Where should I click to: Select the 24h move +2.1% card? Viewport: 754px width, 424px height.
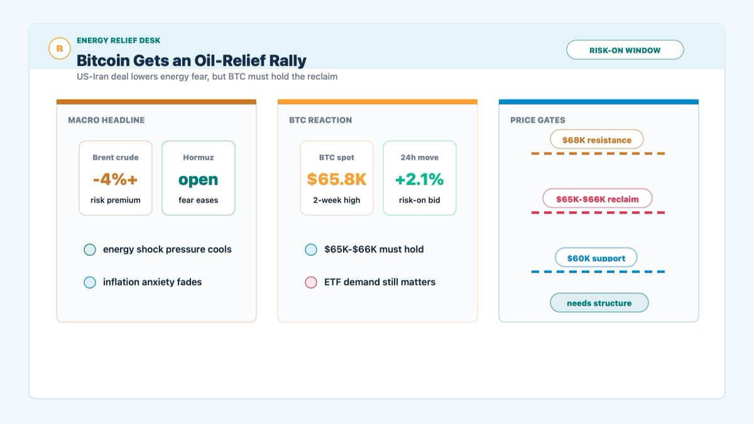[420, 178]
